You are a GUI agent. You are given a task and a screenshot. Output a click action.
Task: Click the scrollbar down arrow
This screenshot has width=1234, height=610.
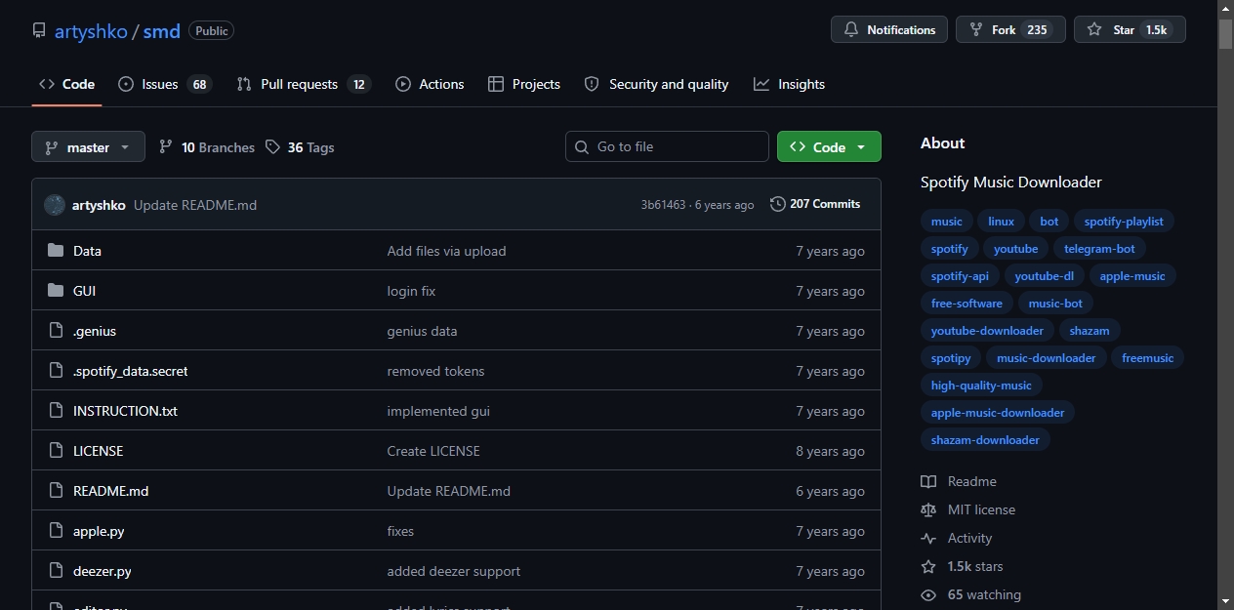coord(1225,600)
